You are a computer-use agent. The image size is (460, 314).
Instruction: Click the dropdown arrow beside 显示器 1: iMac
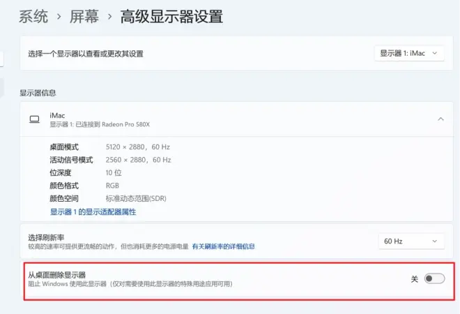point(435,53)
